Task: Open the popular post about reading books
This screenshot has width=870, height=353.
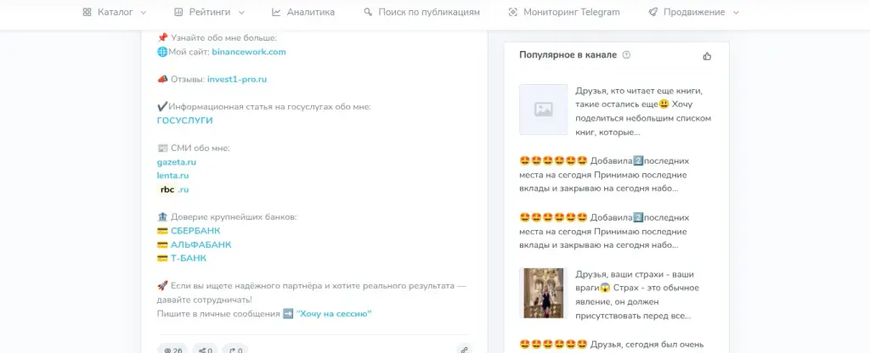Action: tap(643, 111)
